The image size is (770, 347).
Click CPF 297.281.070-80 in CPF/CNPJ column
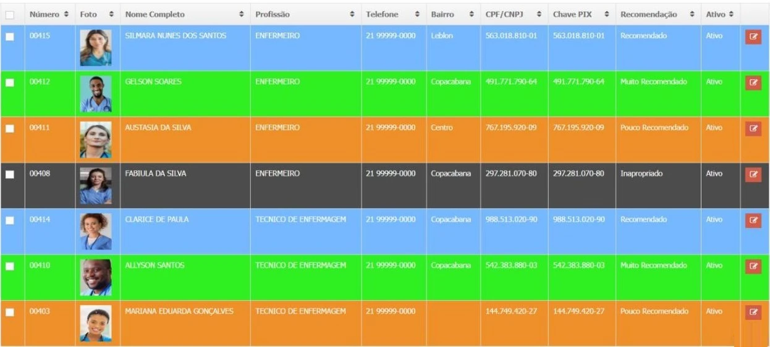pyautogui.click(x=511, y=173)
